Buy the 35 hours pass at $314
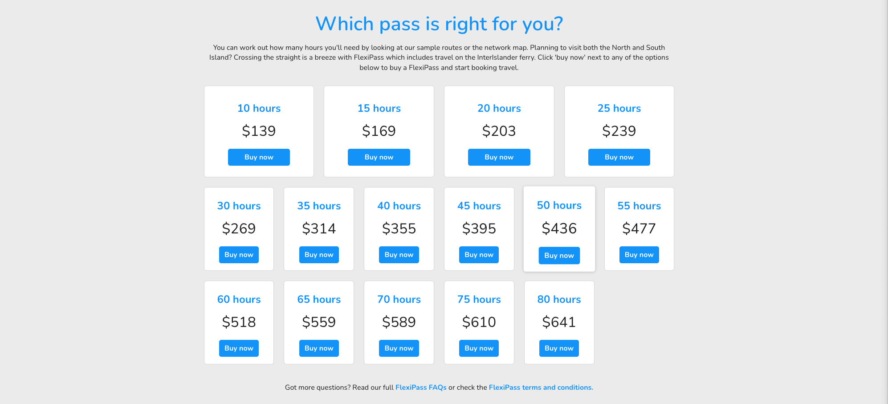888x404 pixels. pyautogui.click(x=319, y=255)
